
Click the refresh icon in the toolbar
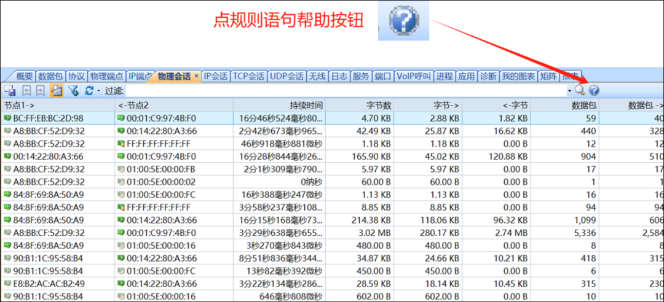pos(89,90)
